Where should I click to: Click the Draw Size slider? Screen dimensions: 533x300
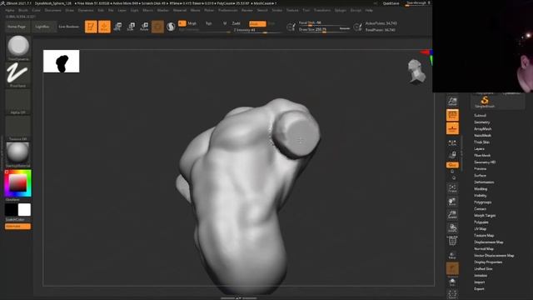click(x=324, y=30)
